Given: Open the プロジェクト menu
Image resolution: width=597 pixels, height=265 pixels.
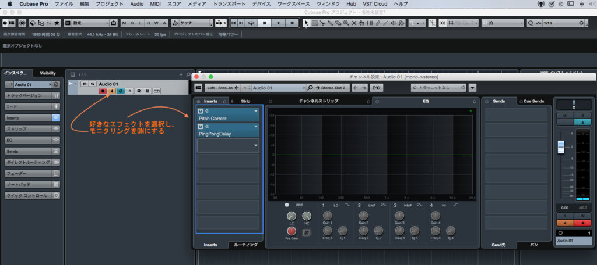Looking at the screenshot, I should pyautogui.click(x=110, y=4).
